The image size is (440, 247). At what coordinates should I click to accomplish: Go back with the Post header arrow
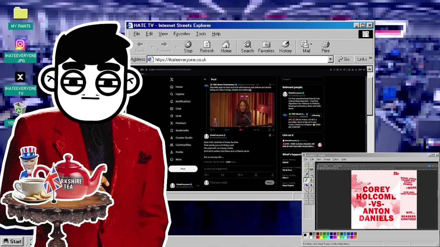pos(205,79)
